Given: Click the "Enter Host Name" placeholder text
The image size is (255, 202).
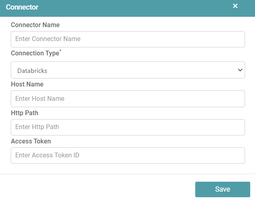Looking at the screenshot, I should click(40, 99).
